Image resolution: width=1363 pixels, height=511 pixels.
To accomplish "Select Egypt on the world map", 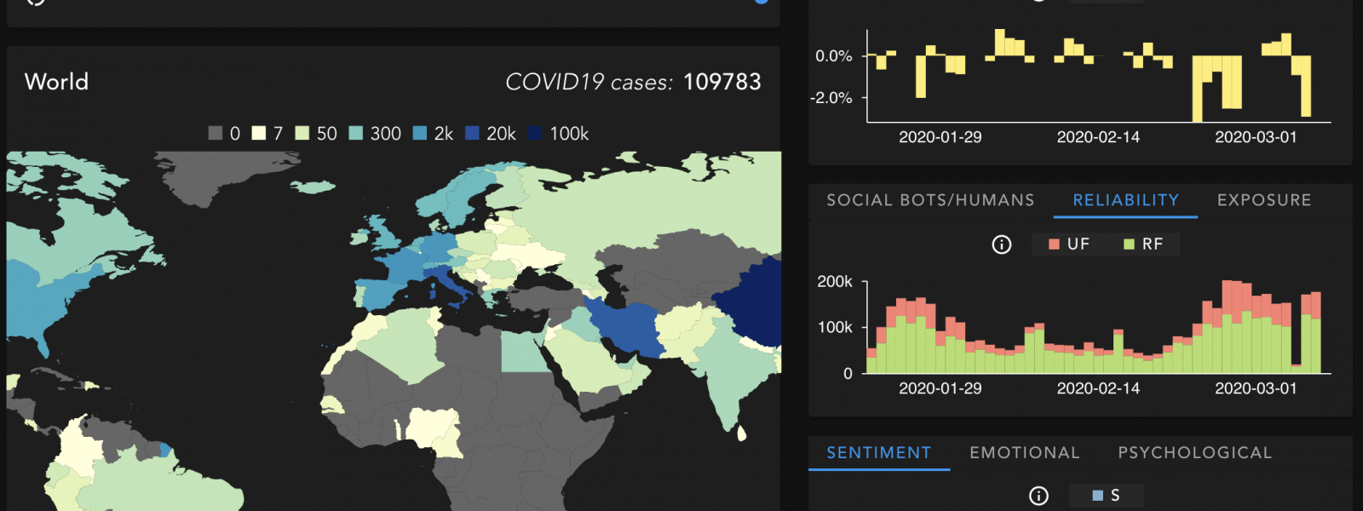I will click(x=523, y=351).
